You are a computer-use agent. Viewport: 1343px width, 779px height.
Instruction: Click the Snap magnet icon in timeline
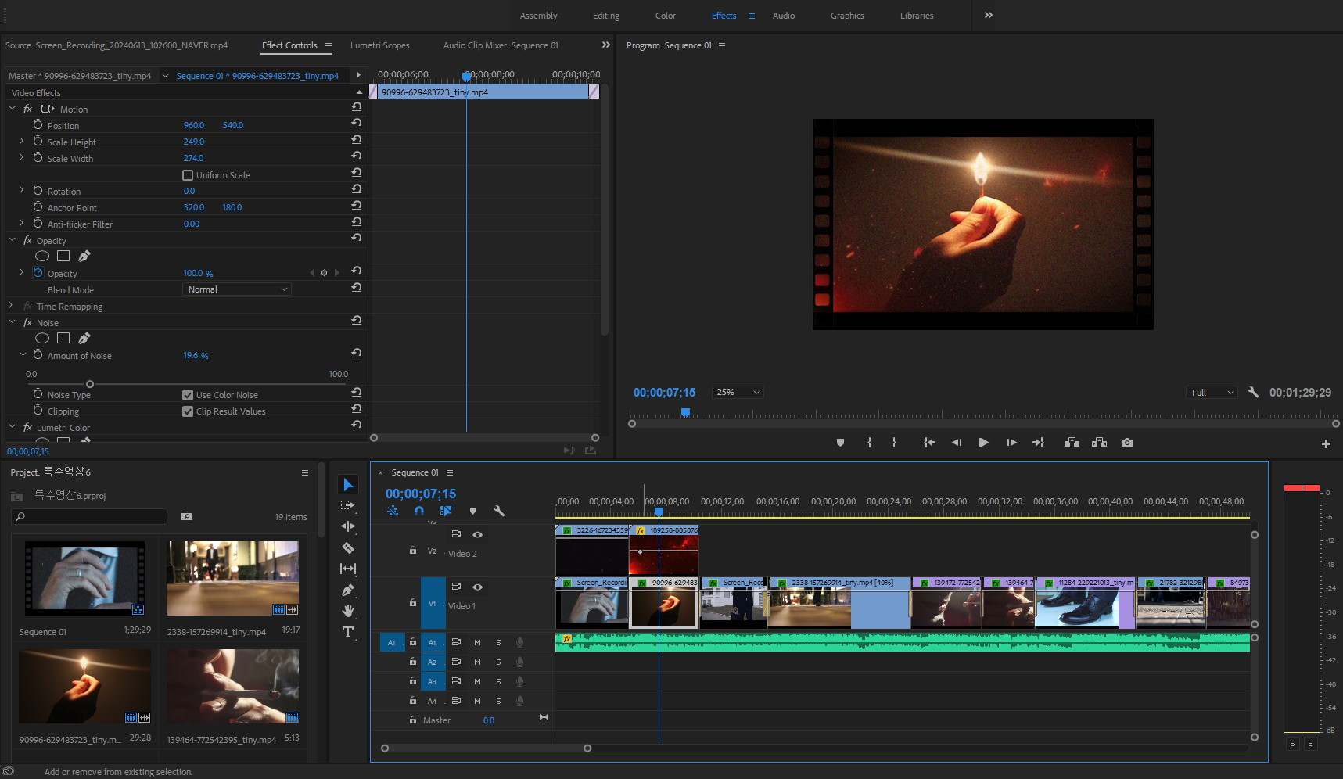(x=418, y=511)
